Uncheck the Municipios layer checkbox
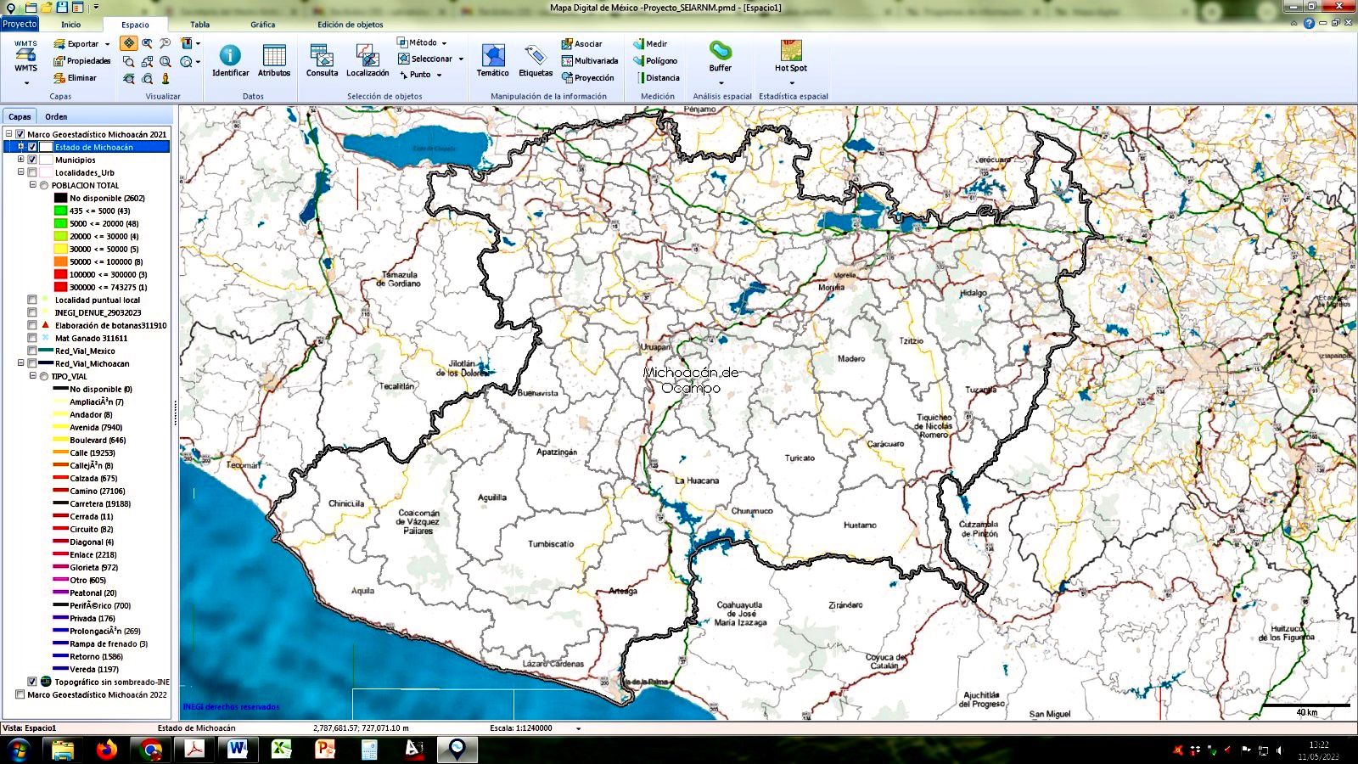Viewport: 1358px width, 764px height. [x=32, y=160]
